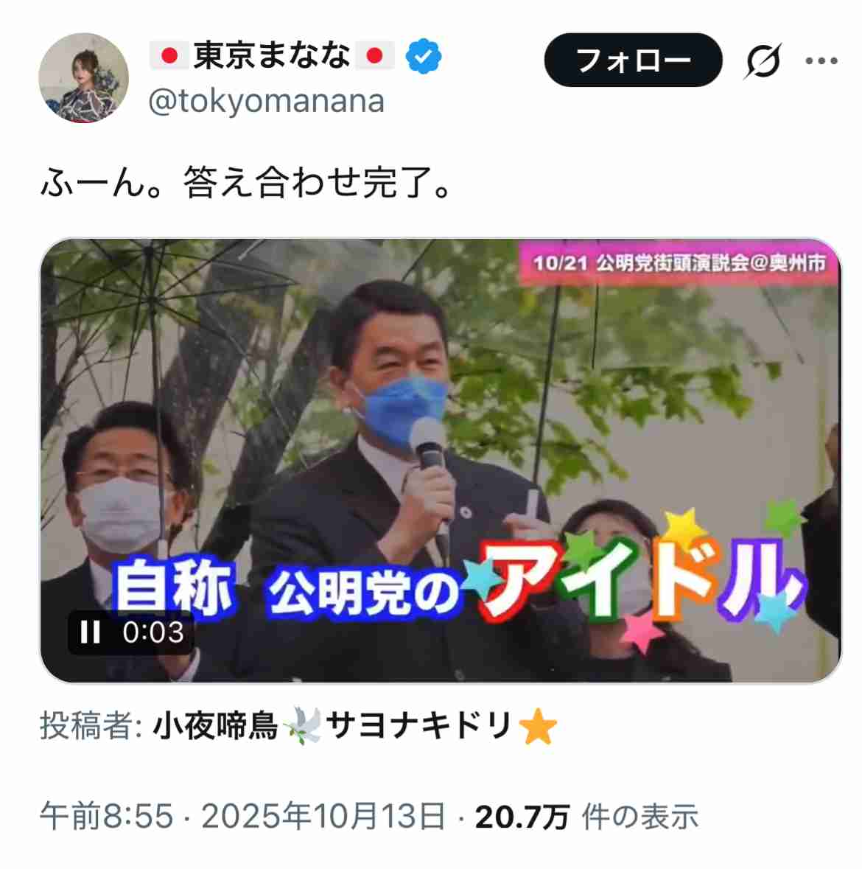Click the 10/21 公明党街頭演説会 caption banner
Image resolution: width=862 pixels, height=869 pixels.
click(x=679, y=262)
